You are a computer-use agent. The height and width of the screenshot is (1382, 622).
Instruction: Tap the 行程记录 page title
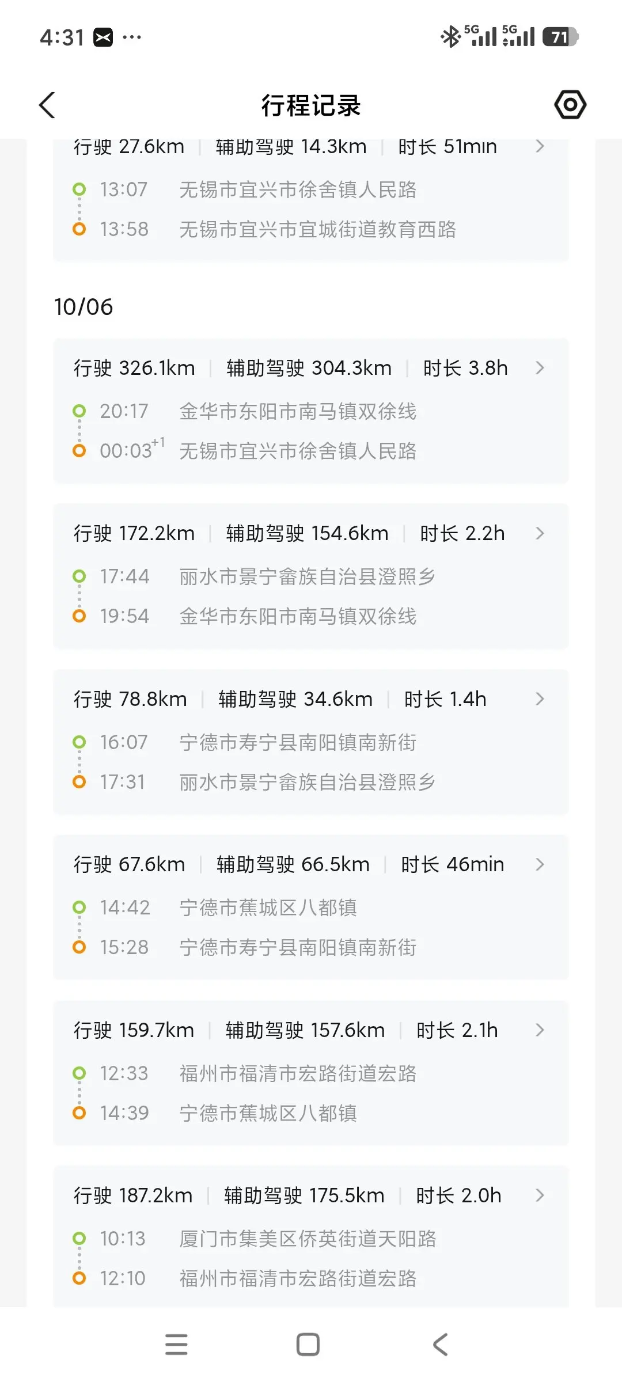[311, 105]
